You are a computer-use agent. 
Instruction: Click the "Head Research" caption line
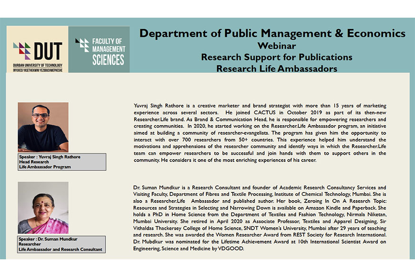pos(34,162)
